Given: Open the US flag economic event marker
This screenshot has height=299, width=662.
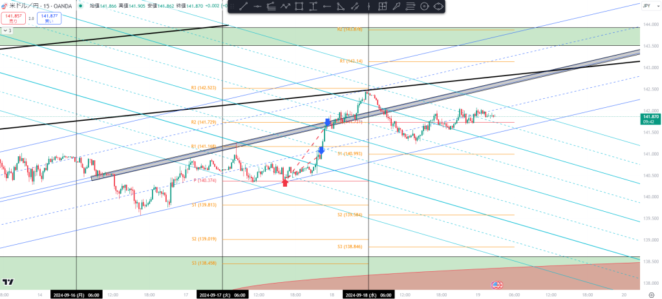Looking at the screenshot, I should 496,285.
